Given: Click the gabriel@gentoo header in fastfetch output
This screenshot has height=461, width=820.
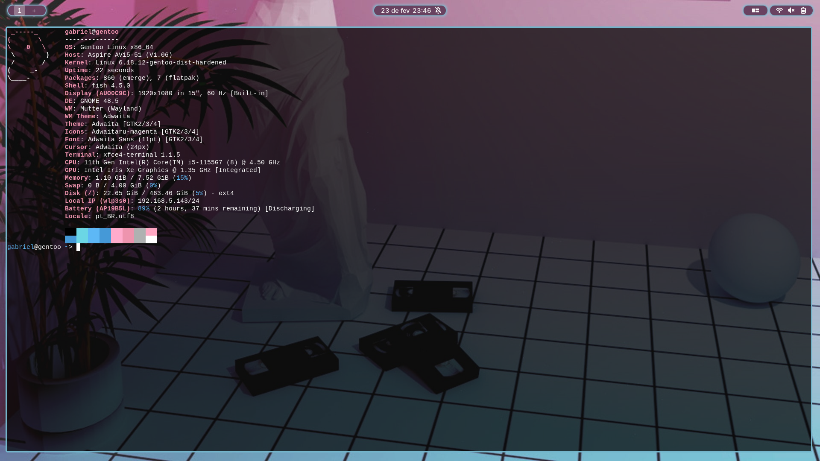Looking at the screenshot, I should [91, 32].
